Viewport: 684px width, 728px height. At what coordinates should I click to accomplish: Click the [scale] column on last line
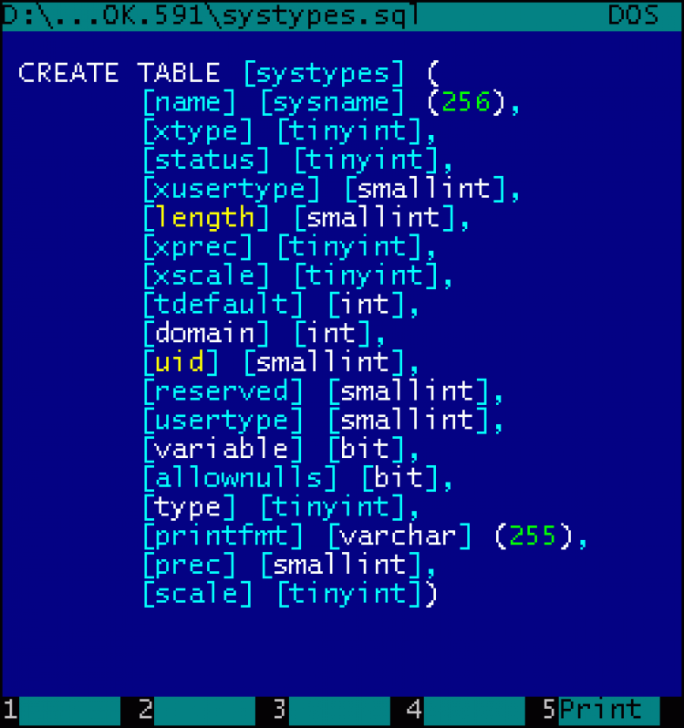(x=197, y=594)
